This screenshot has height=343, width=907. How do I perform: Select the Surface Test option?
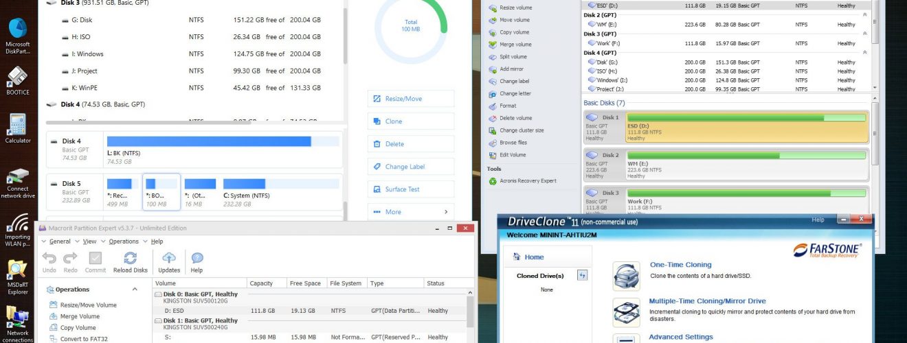click(x=411, y=189)
